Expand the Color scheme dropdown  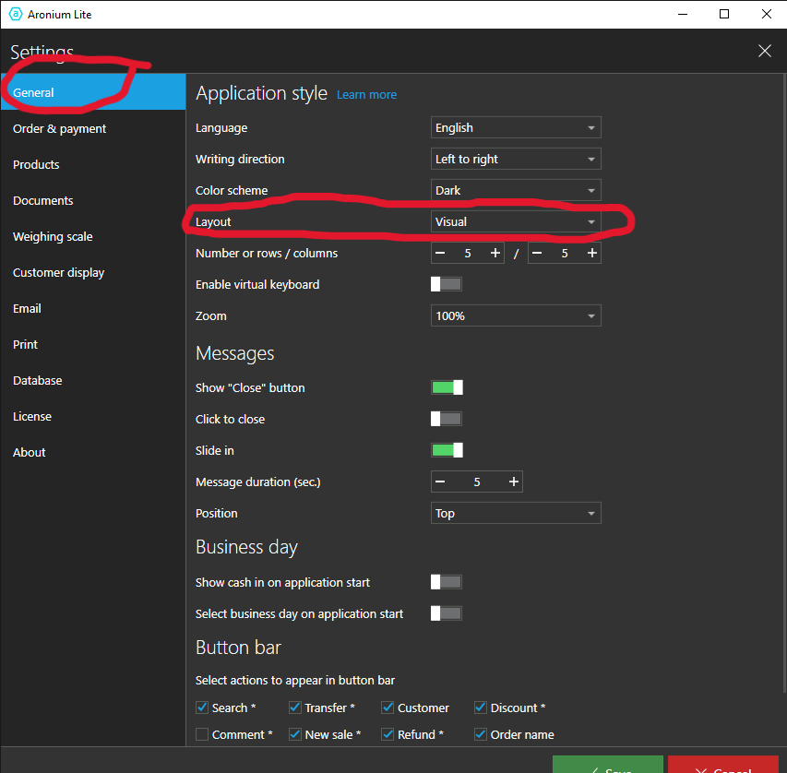pos(516,190)
